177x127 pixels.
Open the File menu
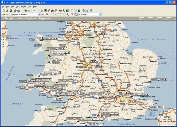tap(3, 7)
